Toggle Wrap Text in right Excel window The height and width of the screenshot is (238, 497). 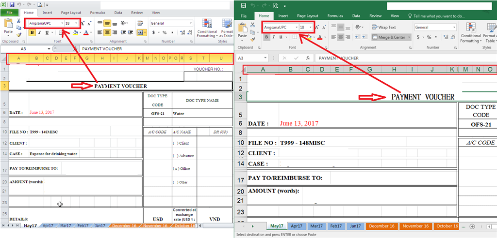384,27
